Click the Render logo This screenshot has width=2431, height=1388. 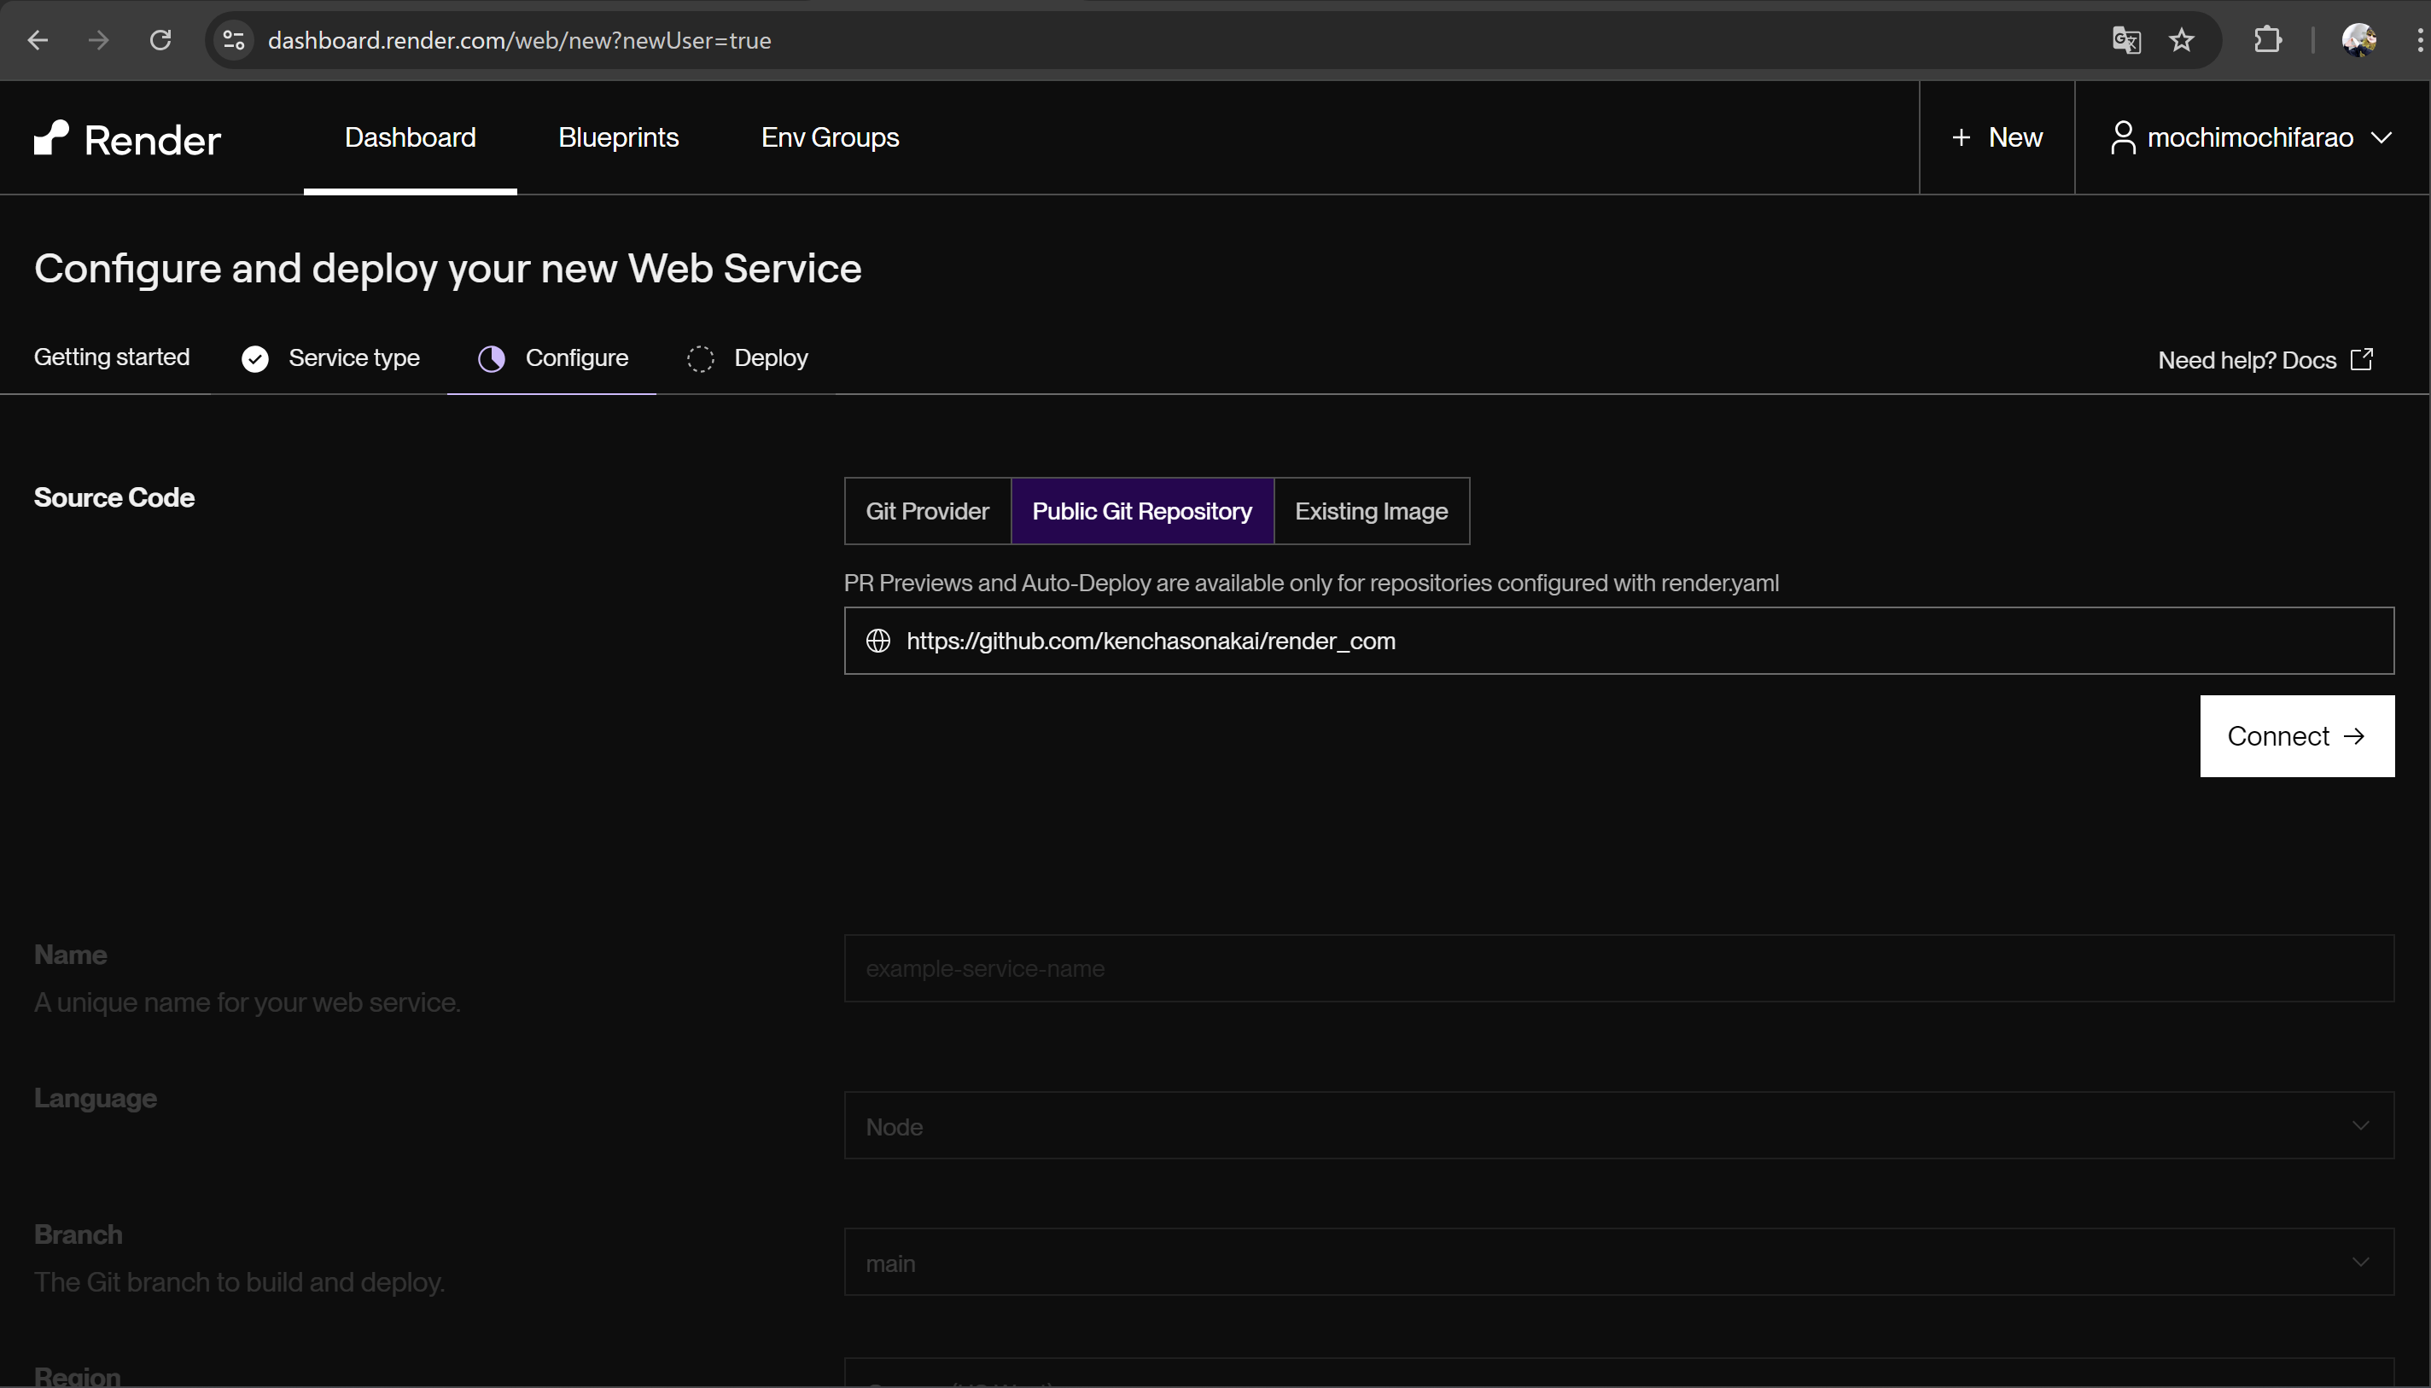click(x=127, y=139)
